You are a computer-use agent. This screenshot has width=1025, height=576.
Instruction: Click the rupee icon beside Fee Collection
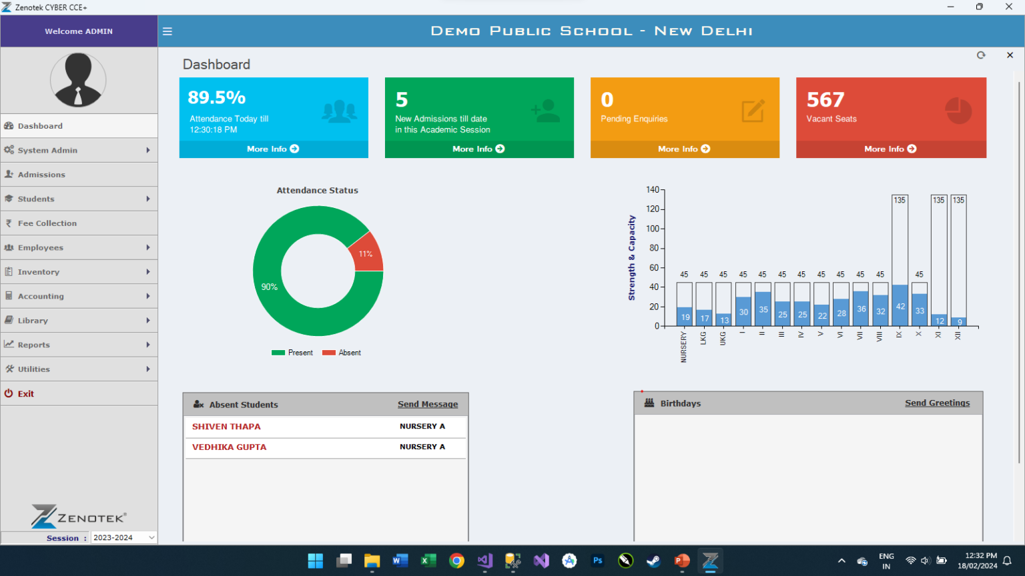(x=9, y=223)
